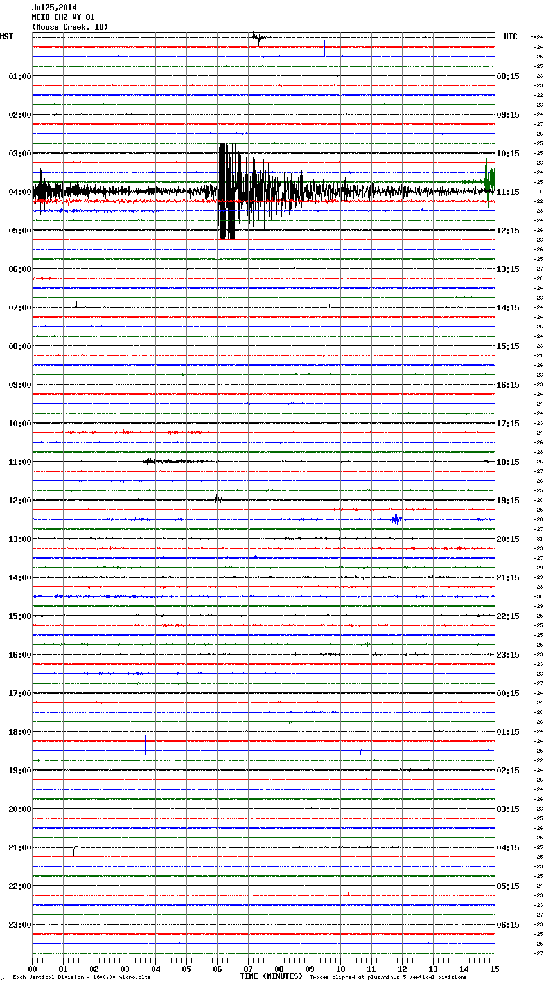The image size is (546, 986).
Task: Click the 11:15 UTC label
Action: coord(508,192)
